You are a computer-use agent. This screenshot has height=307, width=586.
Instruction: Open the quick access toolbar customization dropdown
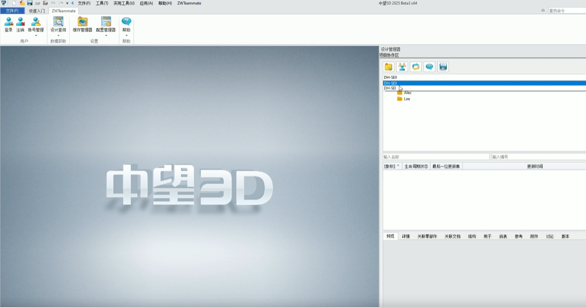tap(66, 3)
